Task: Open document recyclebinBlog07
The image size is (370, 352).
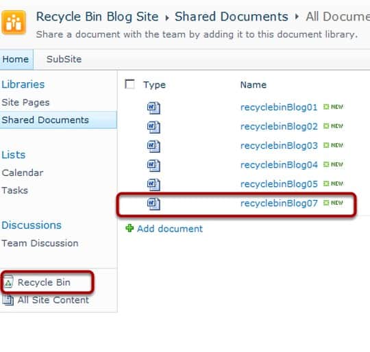Action: pos(279,203)
